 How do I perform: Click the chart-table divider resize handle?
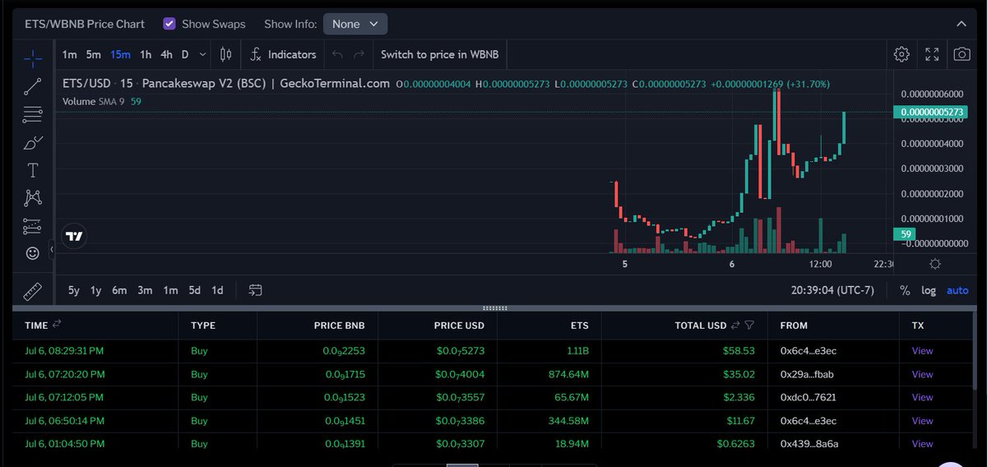tap(494, 308)
